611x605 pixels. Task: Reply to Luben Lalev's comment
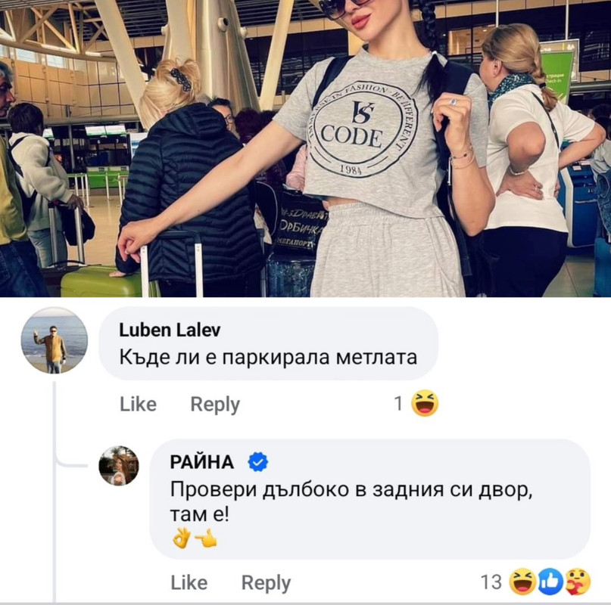pos(215,405)
